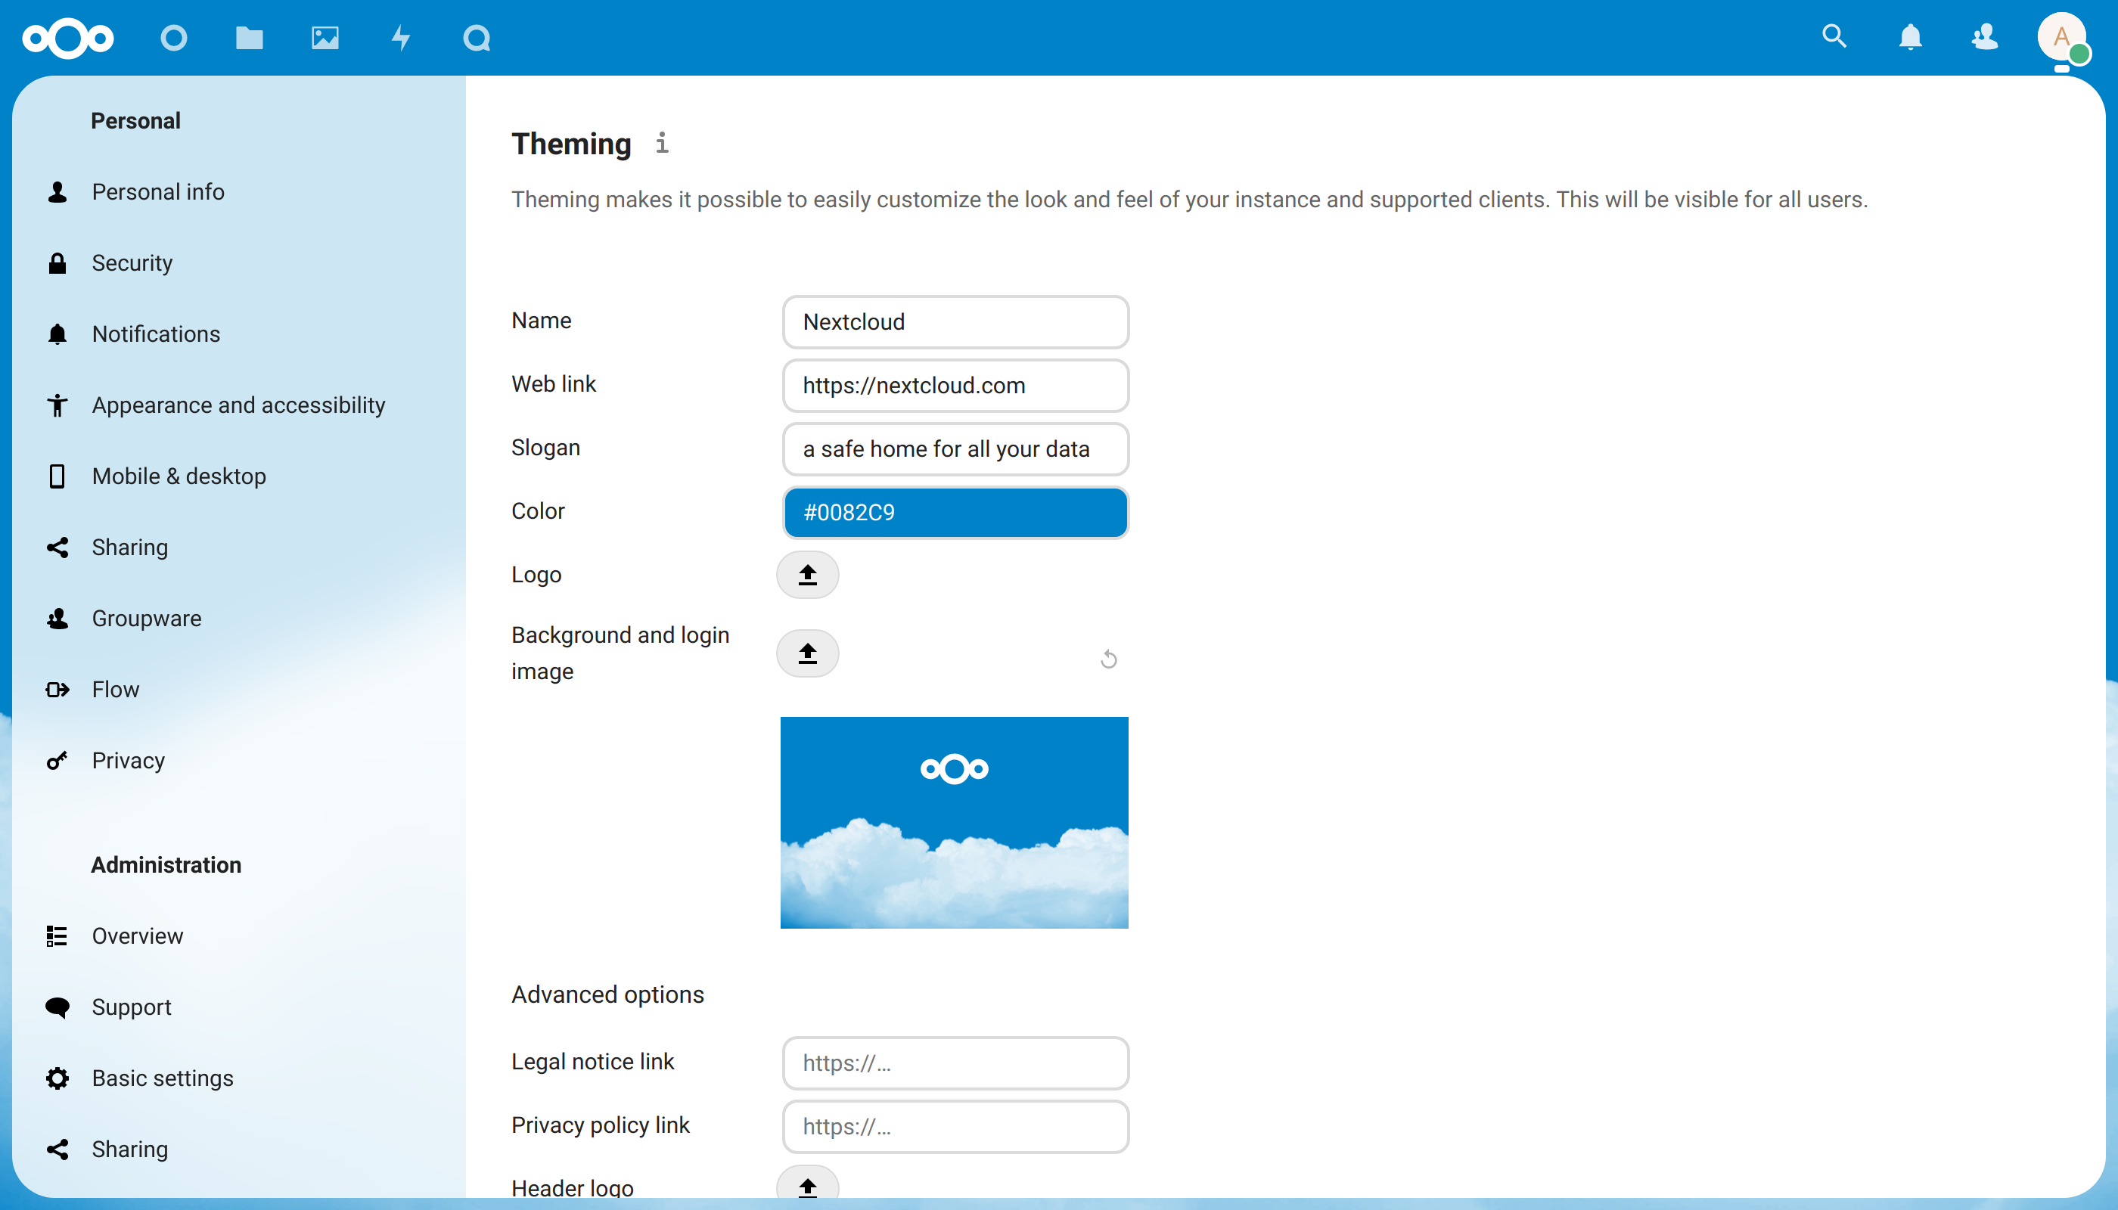
Task: Open the Activity lightning icon
Action: [401, 37]
